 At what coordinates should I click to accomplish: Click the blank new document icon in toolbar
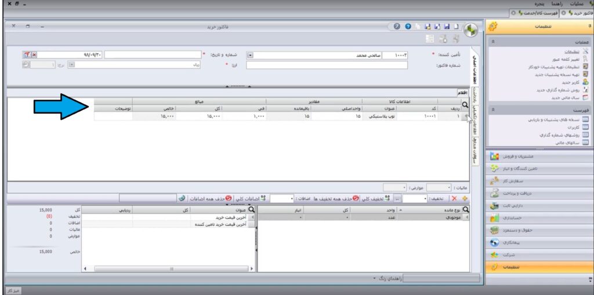[456, 27]
